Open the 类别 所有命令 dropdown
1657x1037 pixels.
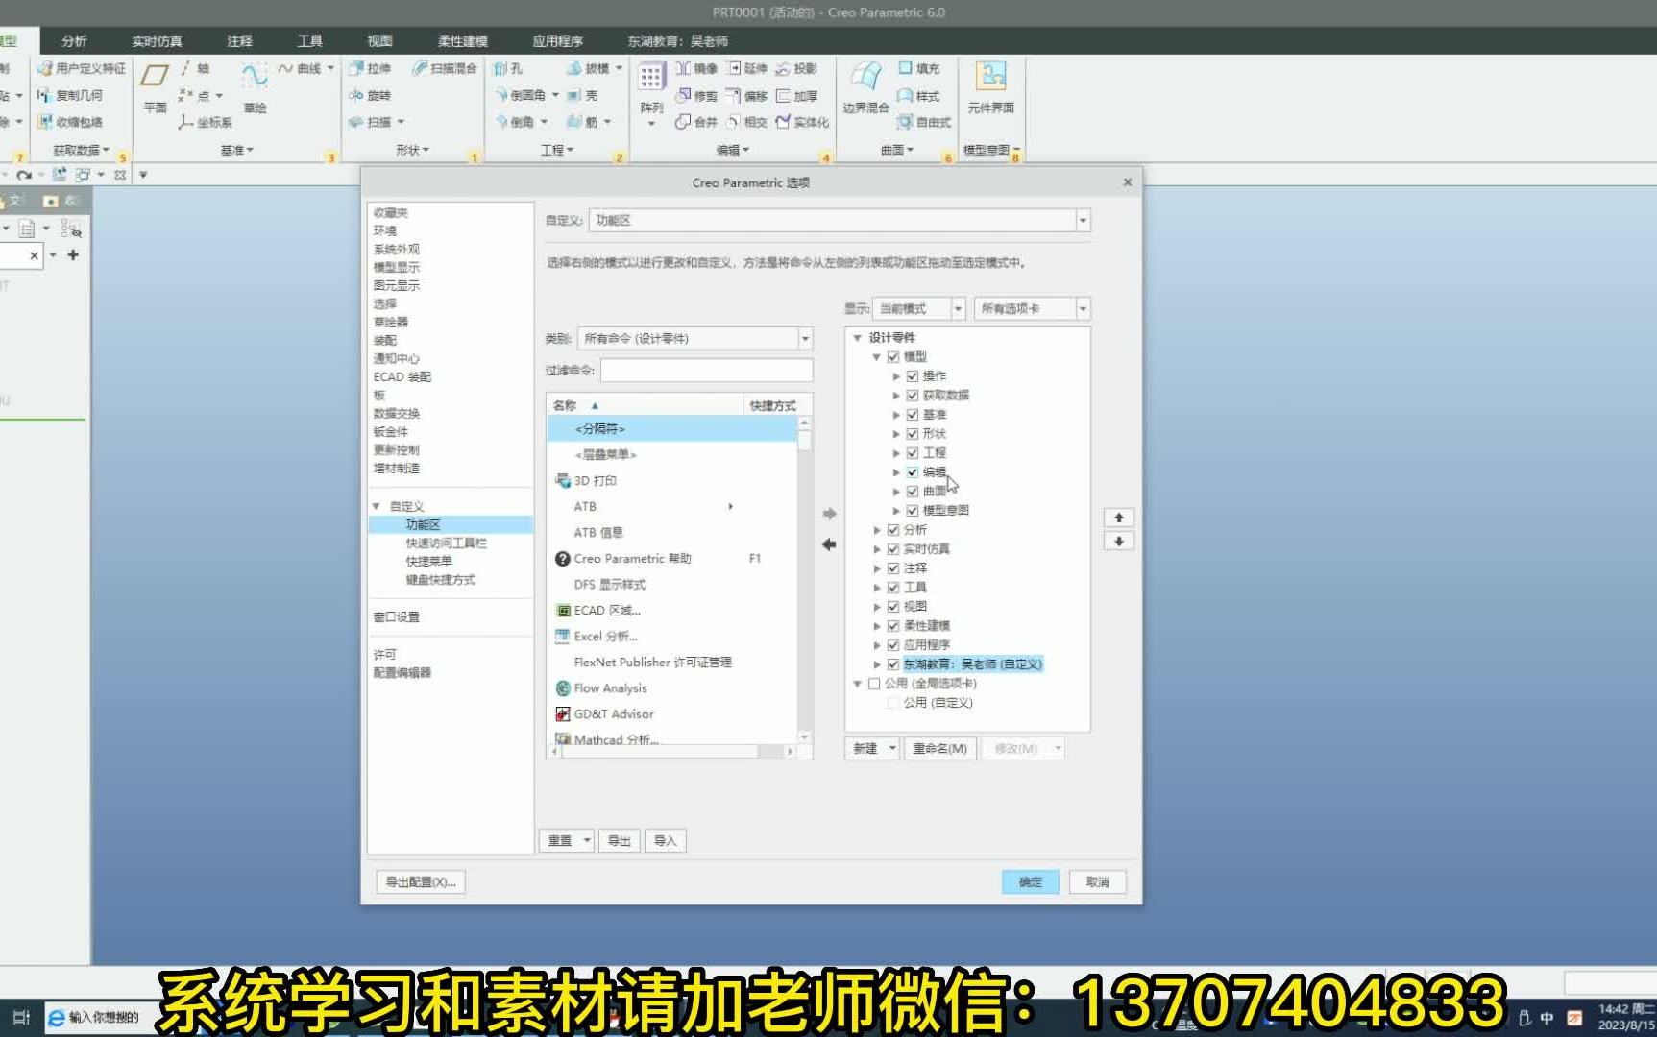(805, 338)
